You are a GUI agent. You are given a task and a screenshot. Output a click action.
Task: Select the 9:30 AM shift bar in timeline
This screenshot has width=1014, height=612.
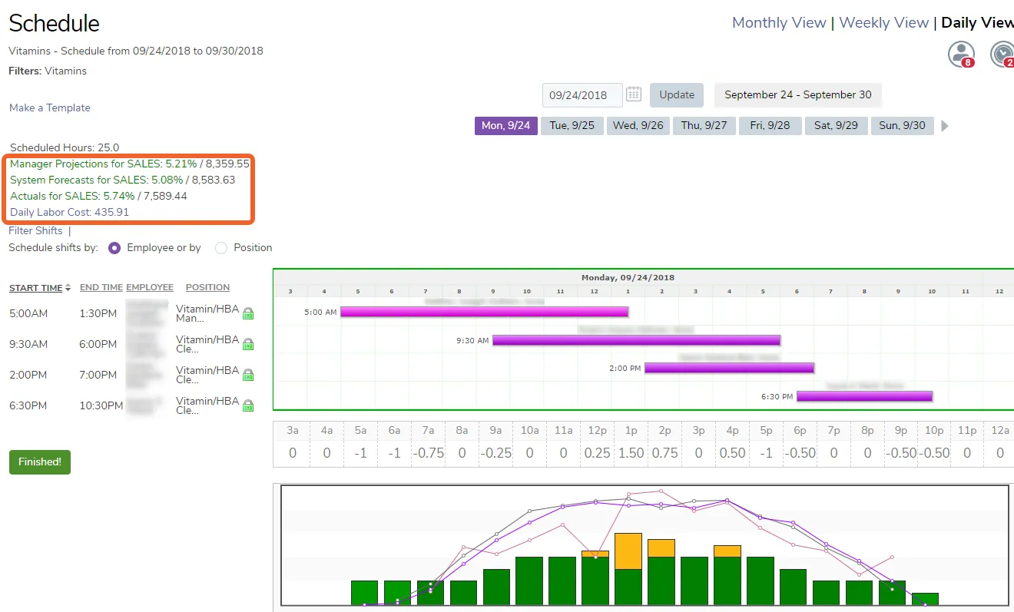pos(636,340)
